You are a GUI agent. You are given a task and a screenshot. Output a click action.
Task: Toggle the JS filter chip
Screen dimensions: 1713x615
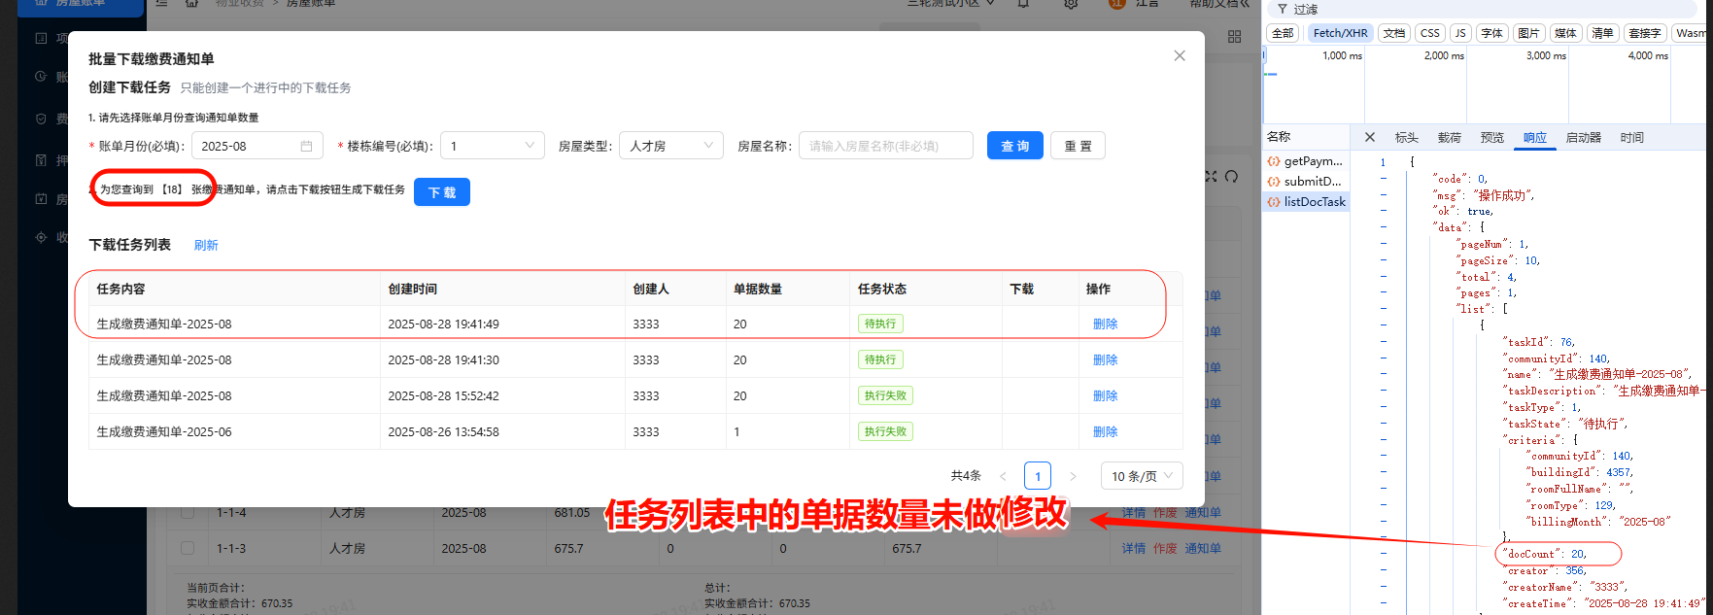click(x=1460, y=33)
